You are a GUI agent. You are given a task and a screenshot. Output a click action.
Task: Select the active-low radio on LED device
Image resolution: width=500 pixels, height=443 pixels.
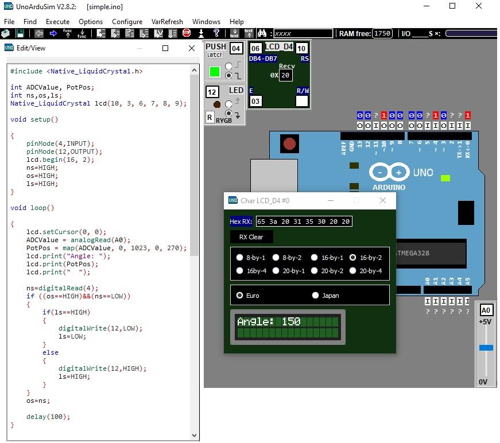point(228,114)
